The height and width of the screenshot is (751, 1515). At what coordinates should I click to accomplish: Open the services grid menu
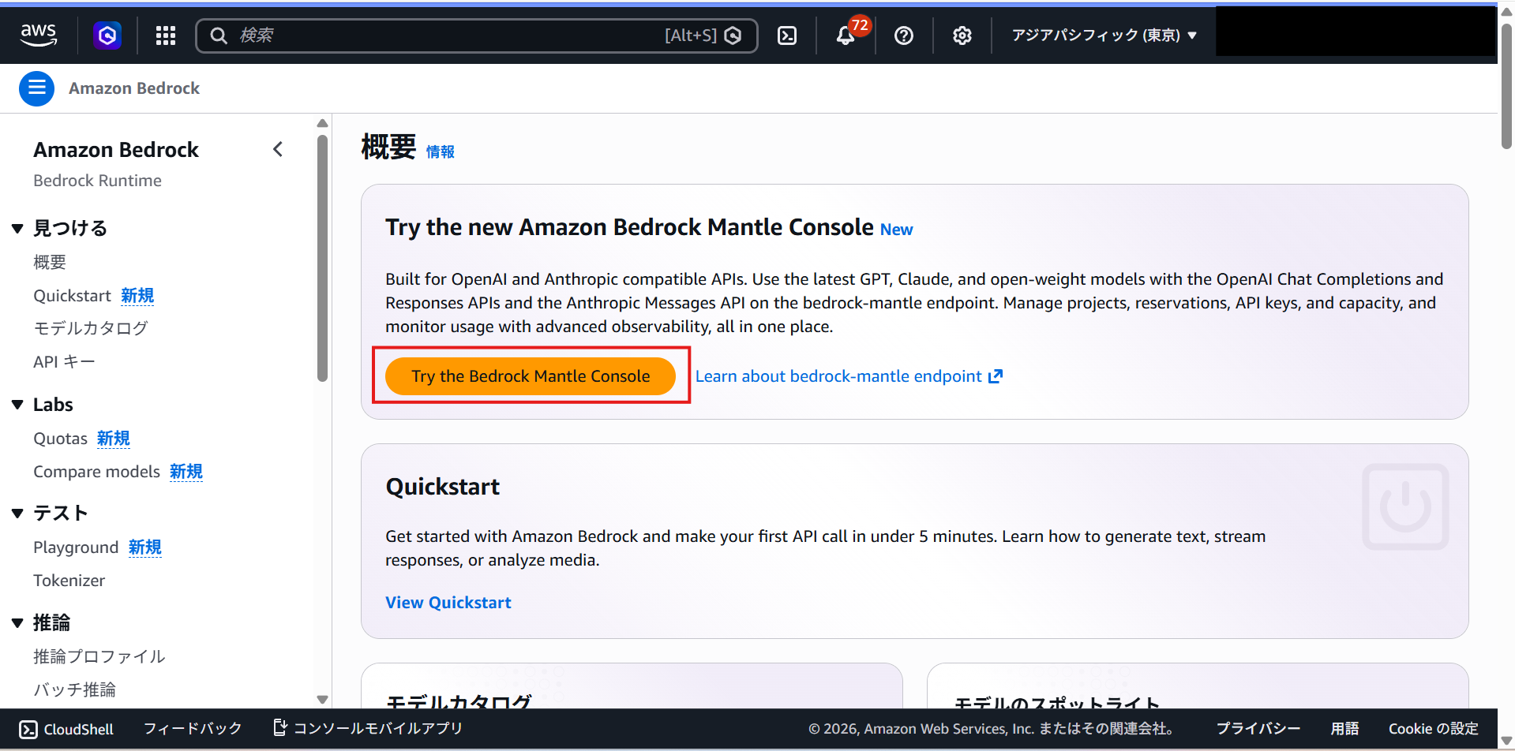tap(166, 35)
